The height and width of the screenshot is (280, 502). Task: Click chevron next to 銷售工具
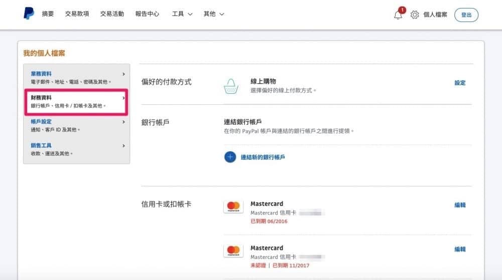[x=123, y=146]
